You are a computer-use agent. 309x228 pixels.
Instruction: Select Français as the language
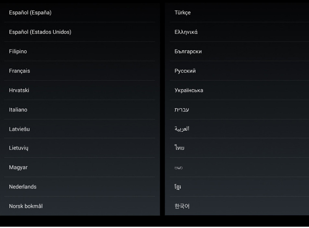(x=20, y=71)
